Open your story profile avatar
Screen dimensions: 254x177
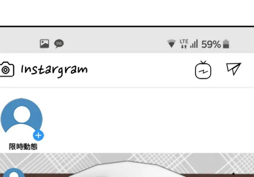[x=22, y=118]
